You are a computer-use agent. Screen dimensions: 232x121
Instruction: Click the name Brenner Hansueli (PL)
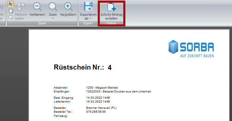pyautogui.click(x=101, y=108)
